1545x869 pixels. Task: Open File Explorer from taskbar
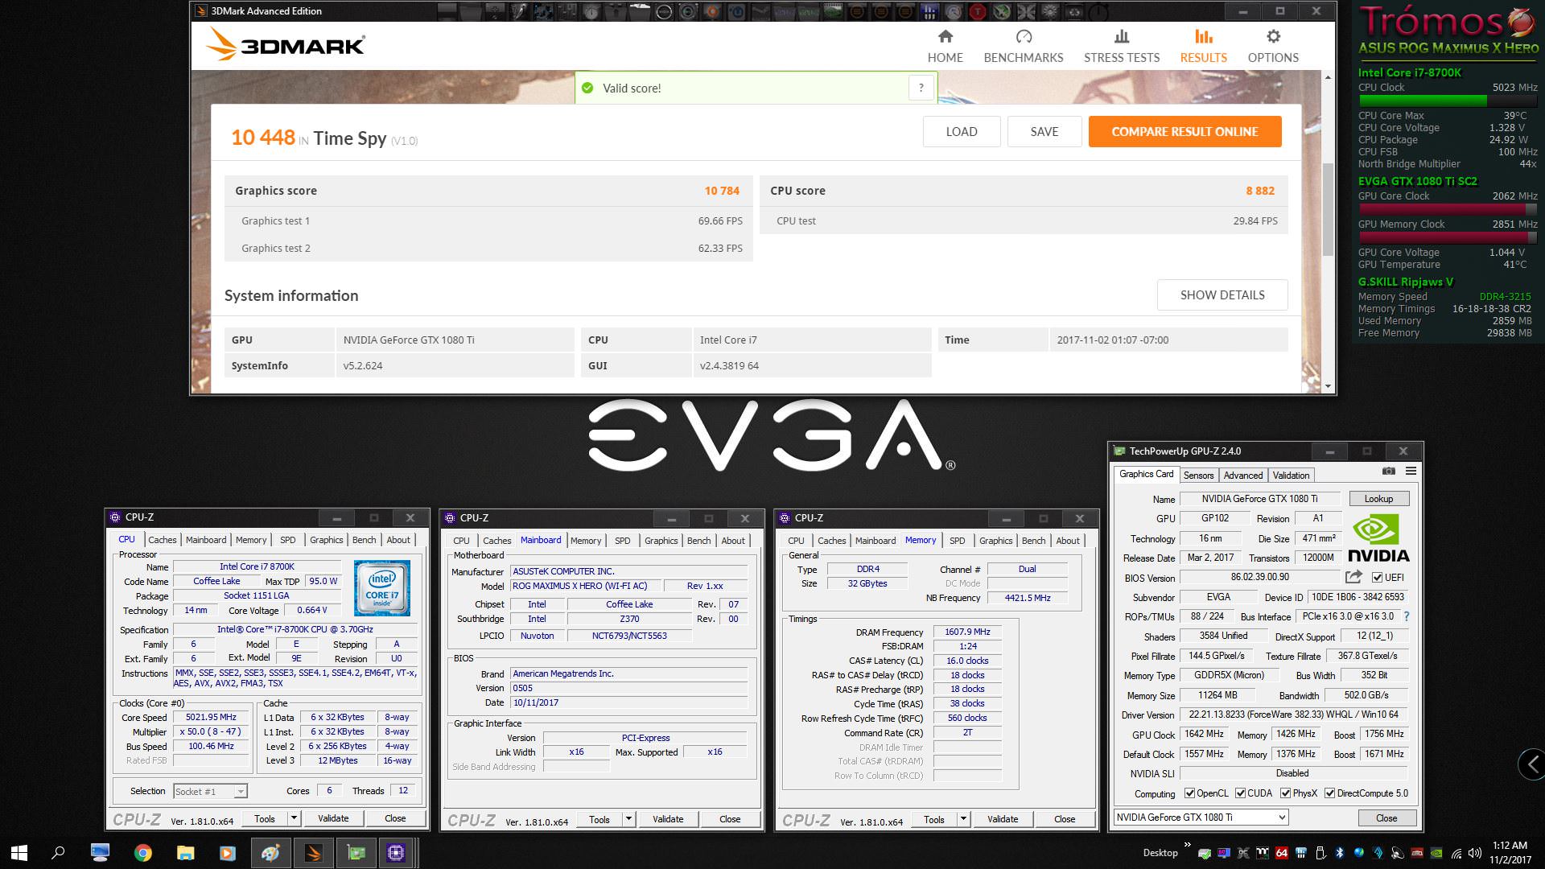(x=186, y=853)
